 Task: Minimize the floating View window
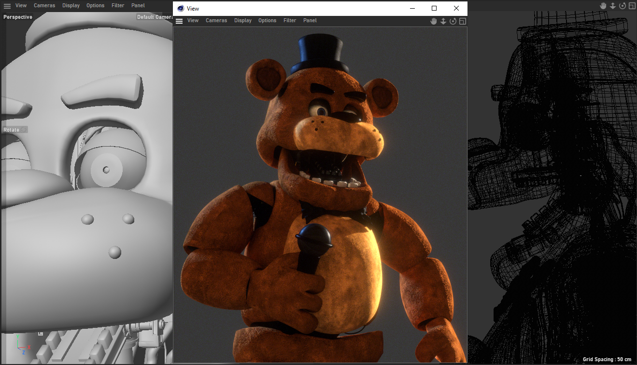pyautogui.click(x=412, y=8)
